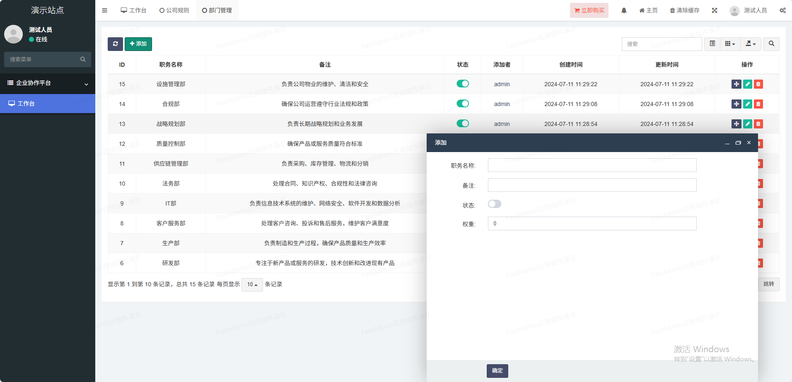Open the page size dropdown showing 10

252,285
